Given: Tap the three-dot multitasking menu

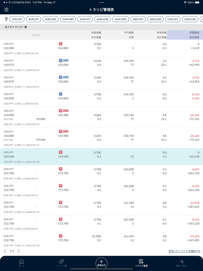Looking at the screenshot, I should tap(101, 3).
